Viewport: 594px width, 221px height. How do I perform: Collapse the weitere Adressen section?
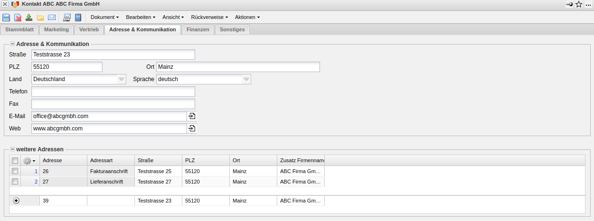(13, 149)
